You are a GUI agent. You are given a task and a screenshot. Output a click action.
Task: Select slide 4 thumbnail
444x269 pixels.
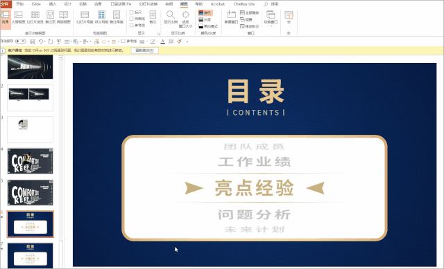point(30,161)
